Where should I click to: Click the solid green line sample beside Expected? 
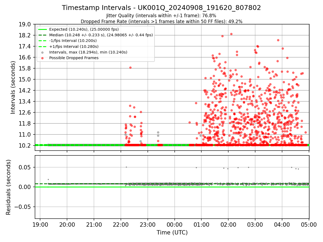43,29
